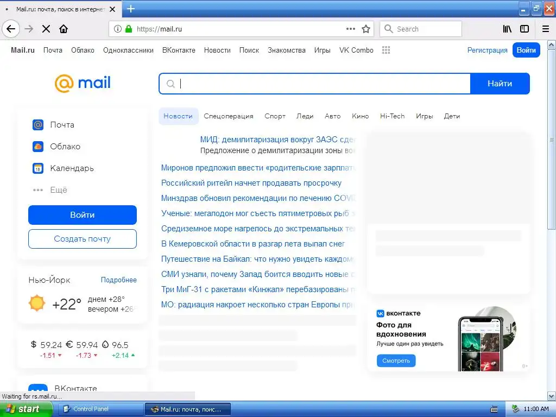This screenshot has height=417, width=556.
Task: Click the Регистрация link
Action: (x=487, y=50)
